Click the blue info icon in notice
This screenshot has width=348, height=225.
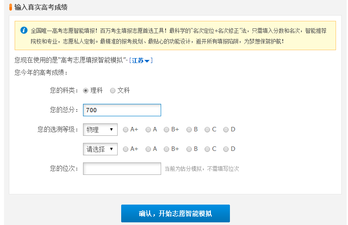coord(24,30)
